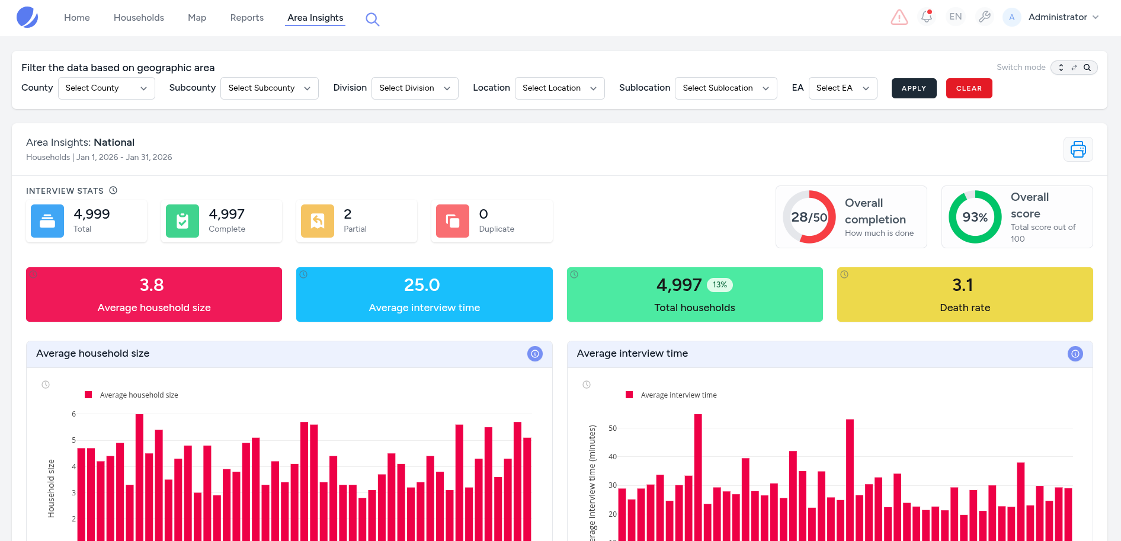This screenshot has height=541, width=1121.
Task: Expand the Select County dropdown
Action: [107, 88]
